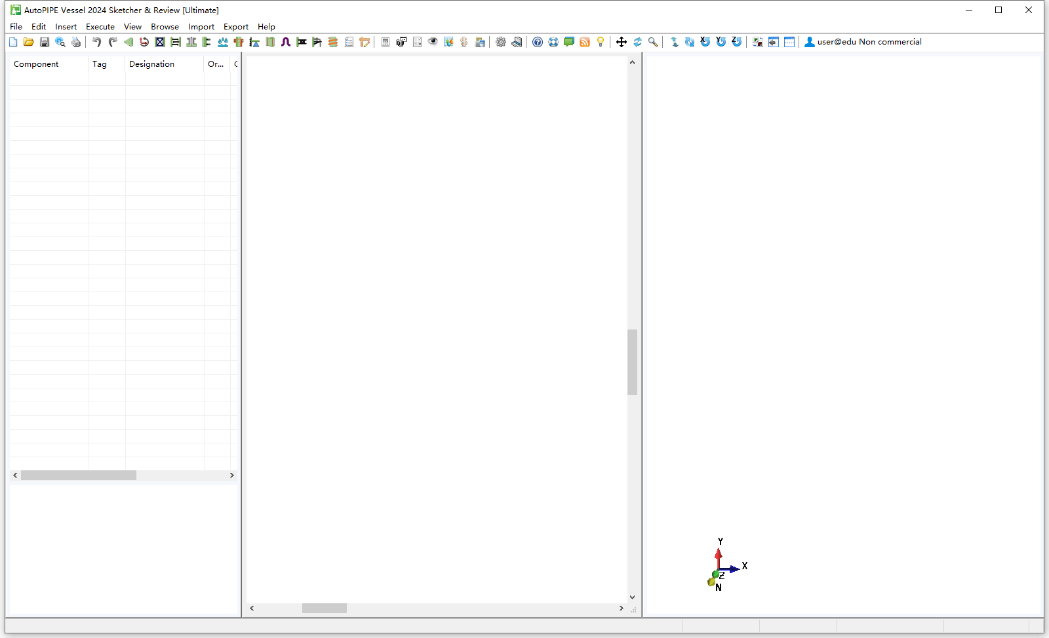Click the orange coil spring icon
Viewport: 1049px width, 638px height.
333,42
